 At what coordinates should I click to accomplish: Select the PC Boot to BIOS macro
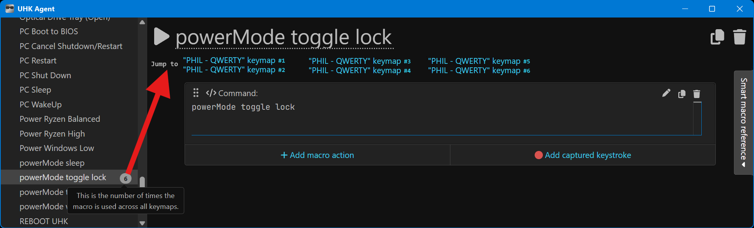pos(49,32)
